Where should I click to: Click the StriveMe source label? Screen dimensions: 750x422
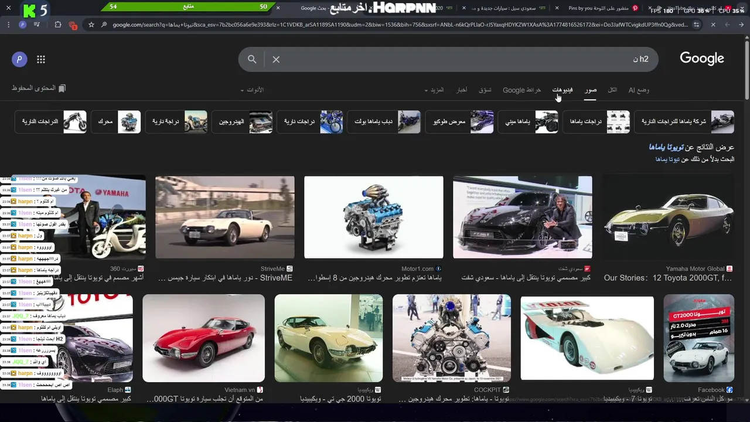click(x=272, y=269)
